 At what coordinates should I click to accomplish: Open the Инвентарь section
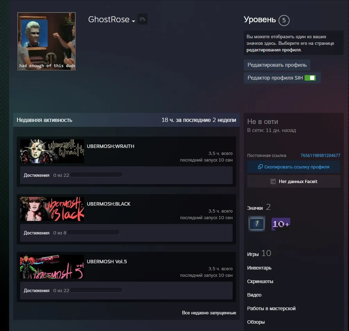(x=259, y=268)
